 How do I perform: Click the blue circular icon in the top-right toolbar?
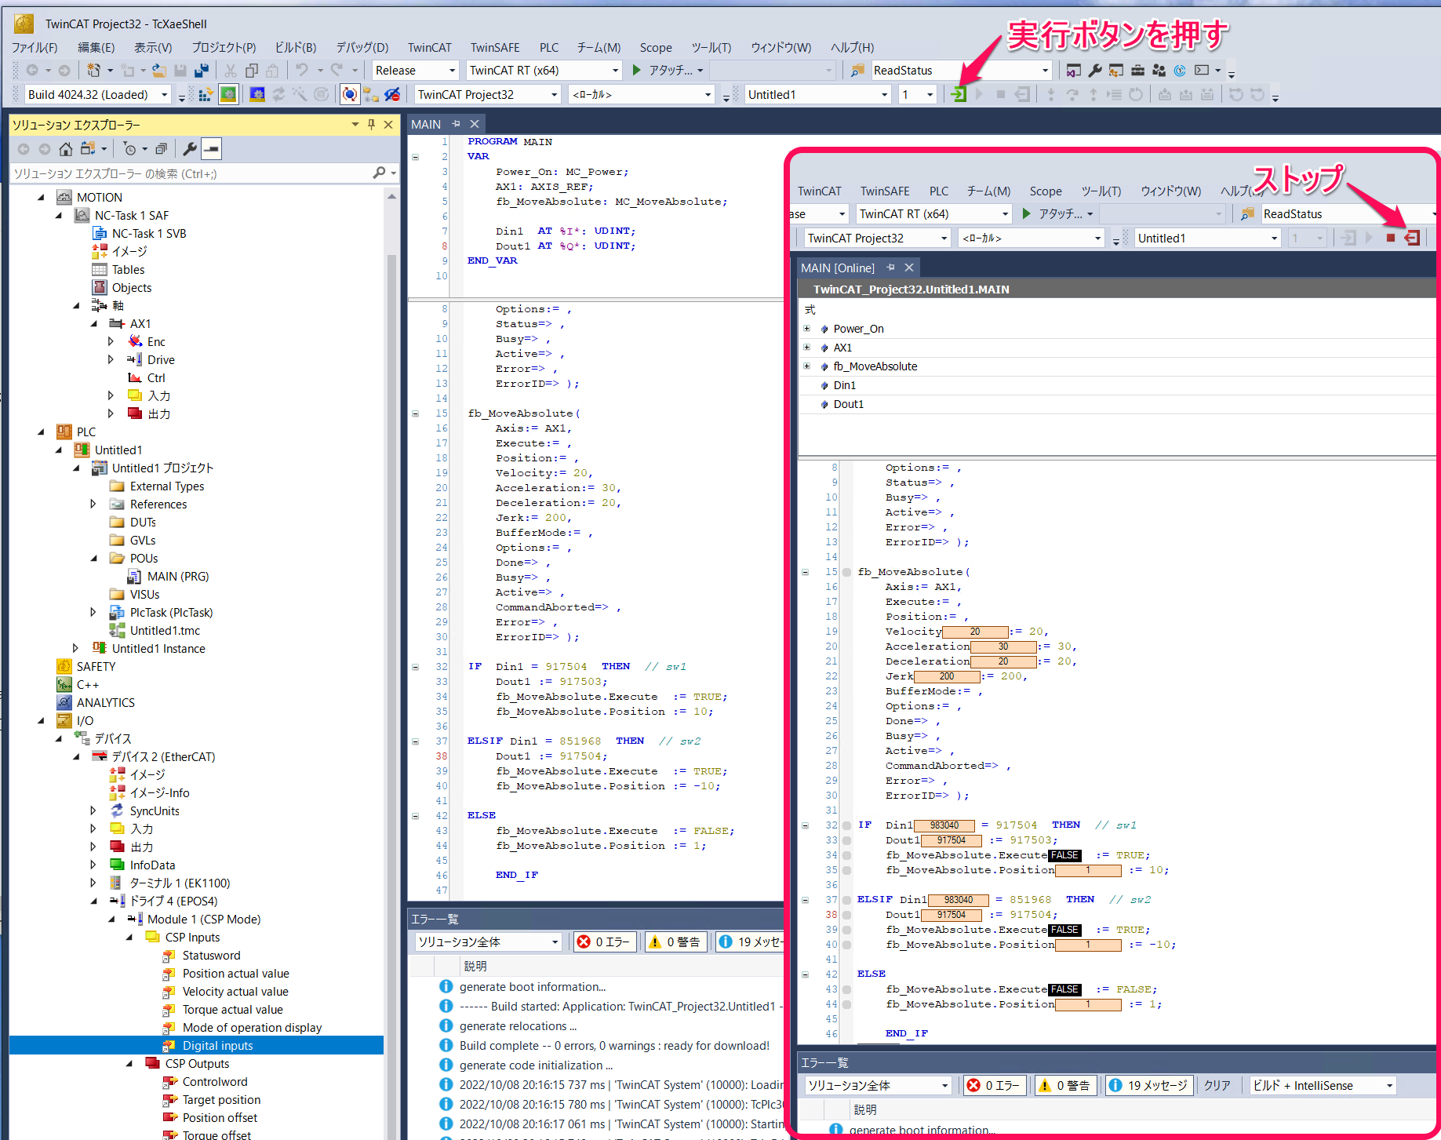[1180, 71]
